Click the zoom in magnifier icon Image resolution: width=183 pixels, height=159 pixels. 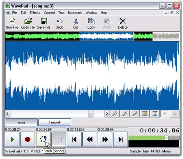pyautogui.click(x=125, y=114)
